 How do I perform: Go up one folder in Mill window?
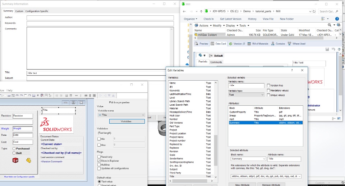coord(201,11)
